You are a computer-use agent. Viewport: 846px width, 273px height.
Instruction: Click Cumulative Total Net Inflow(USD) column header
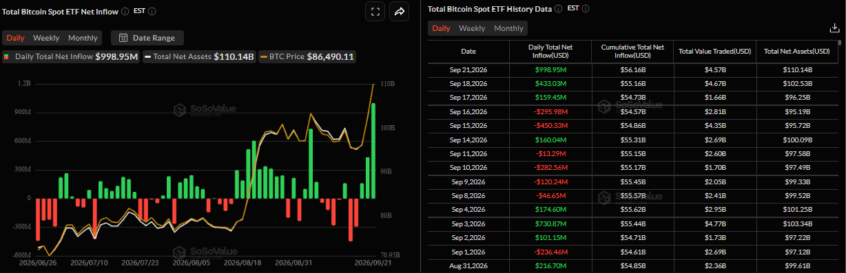click(x=633, y=52)
